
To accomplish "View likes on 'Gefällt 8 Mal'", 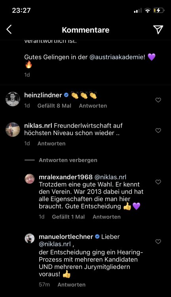I will click(54, 106).
